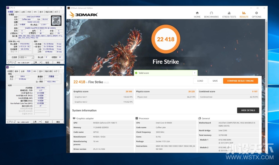Select the Results bar-chart icon
This screenshot has height=165, width=279.
(x=244, y=13)
